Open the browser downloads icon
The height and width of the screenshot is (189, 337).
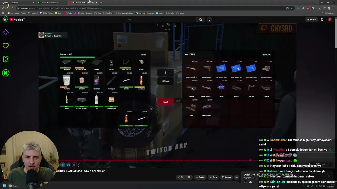320,8
